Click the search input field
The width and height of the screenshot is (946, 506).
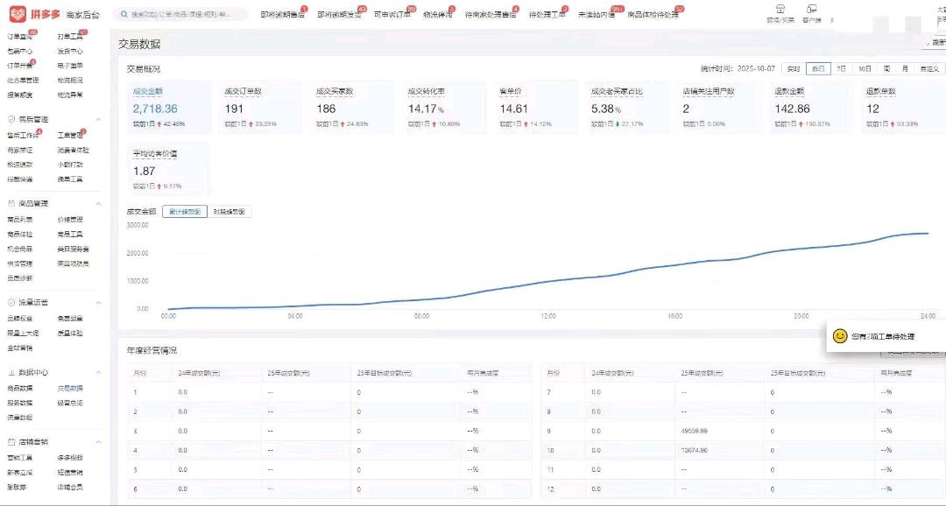point(180,15)
